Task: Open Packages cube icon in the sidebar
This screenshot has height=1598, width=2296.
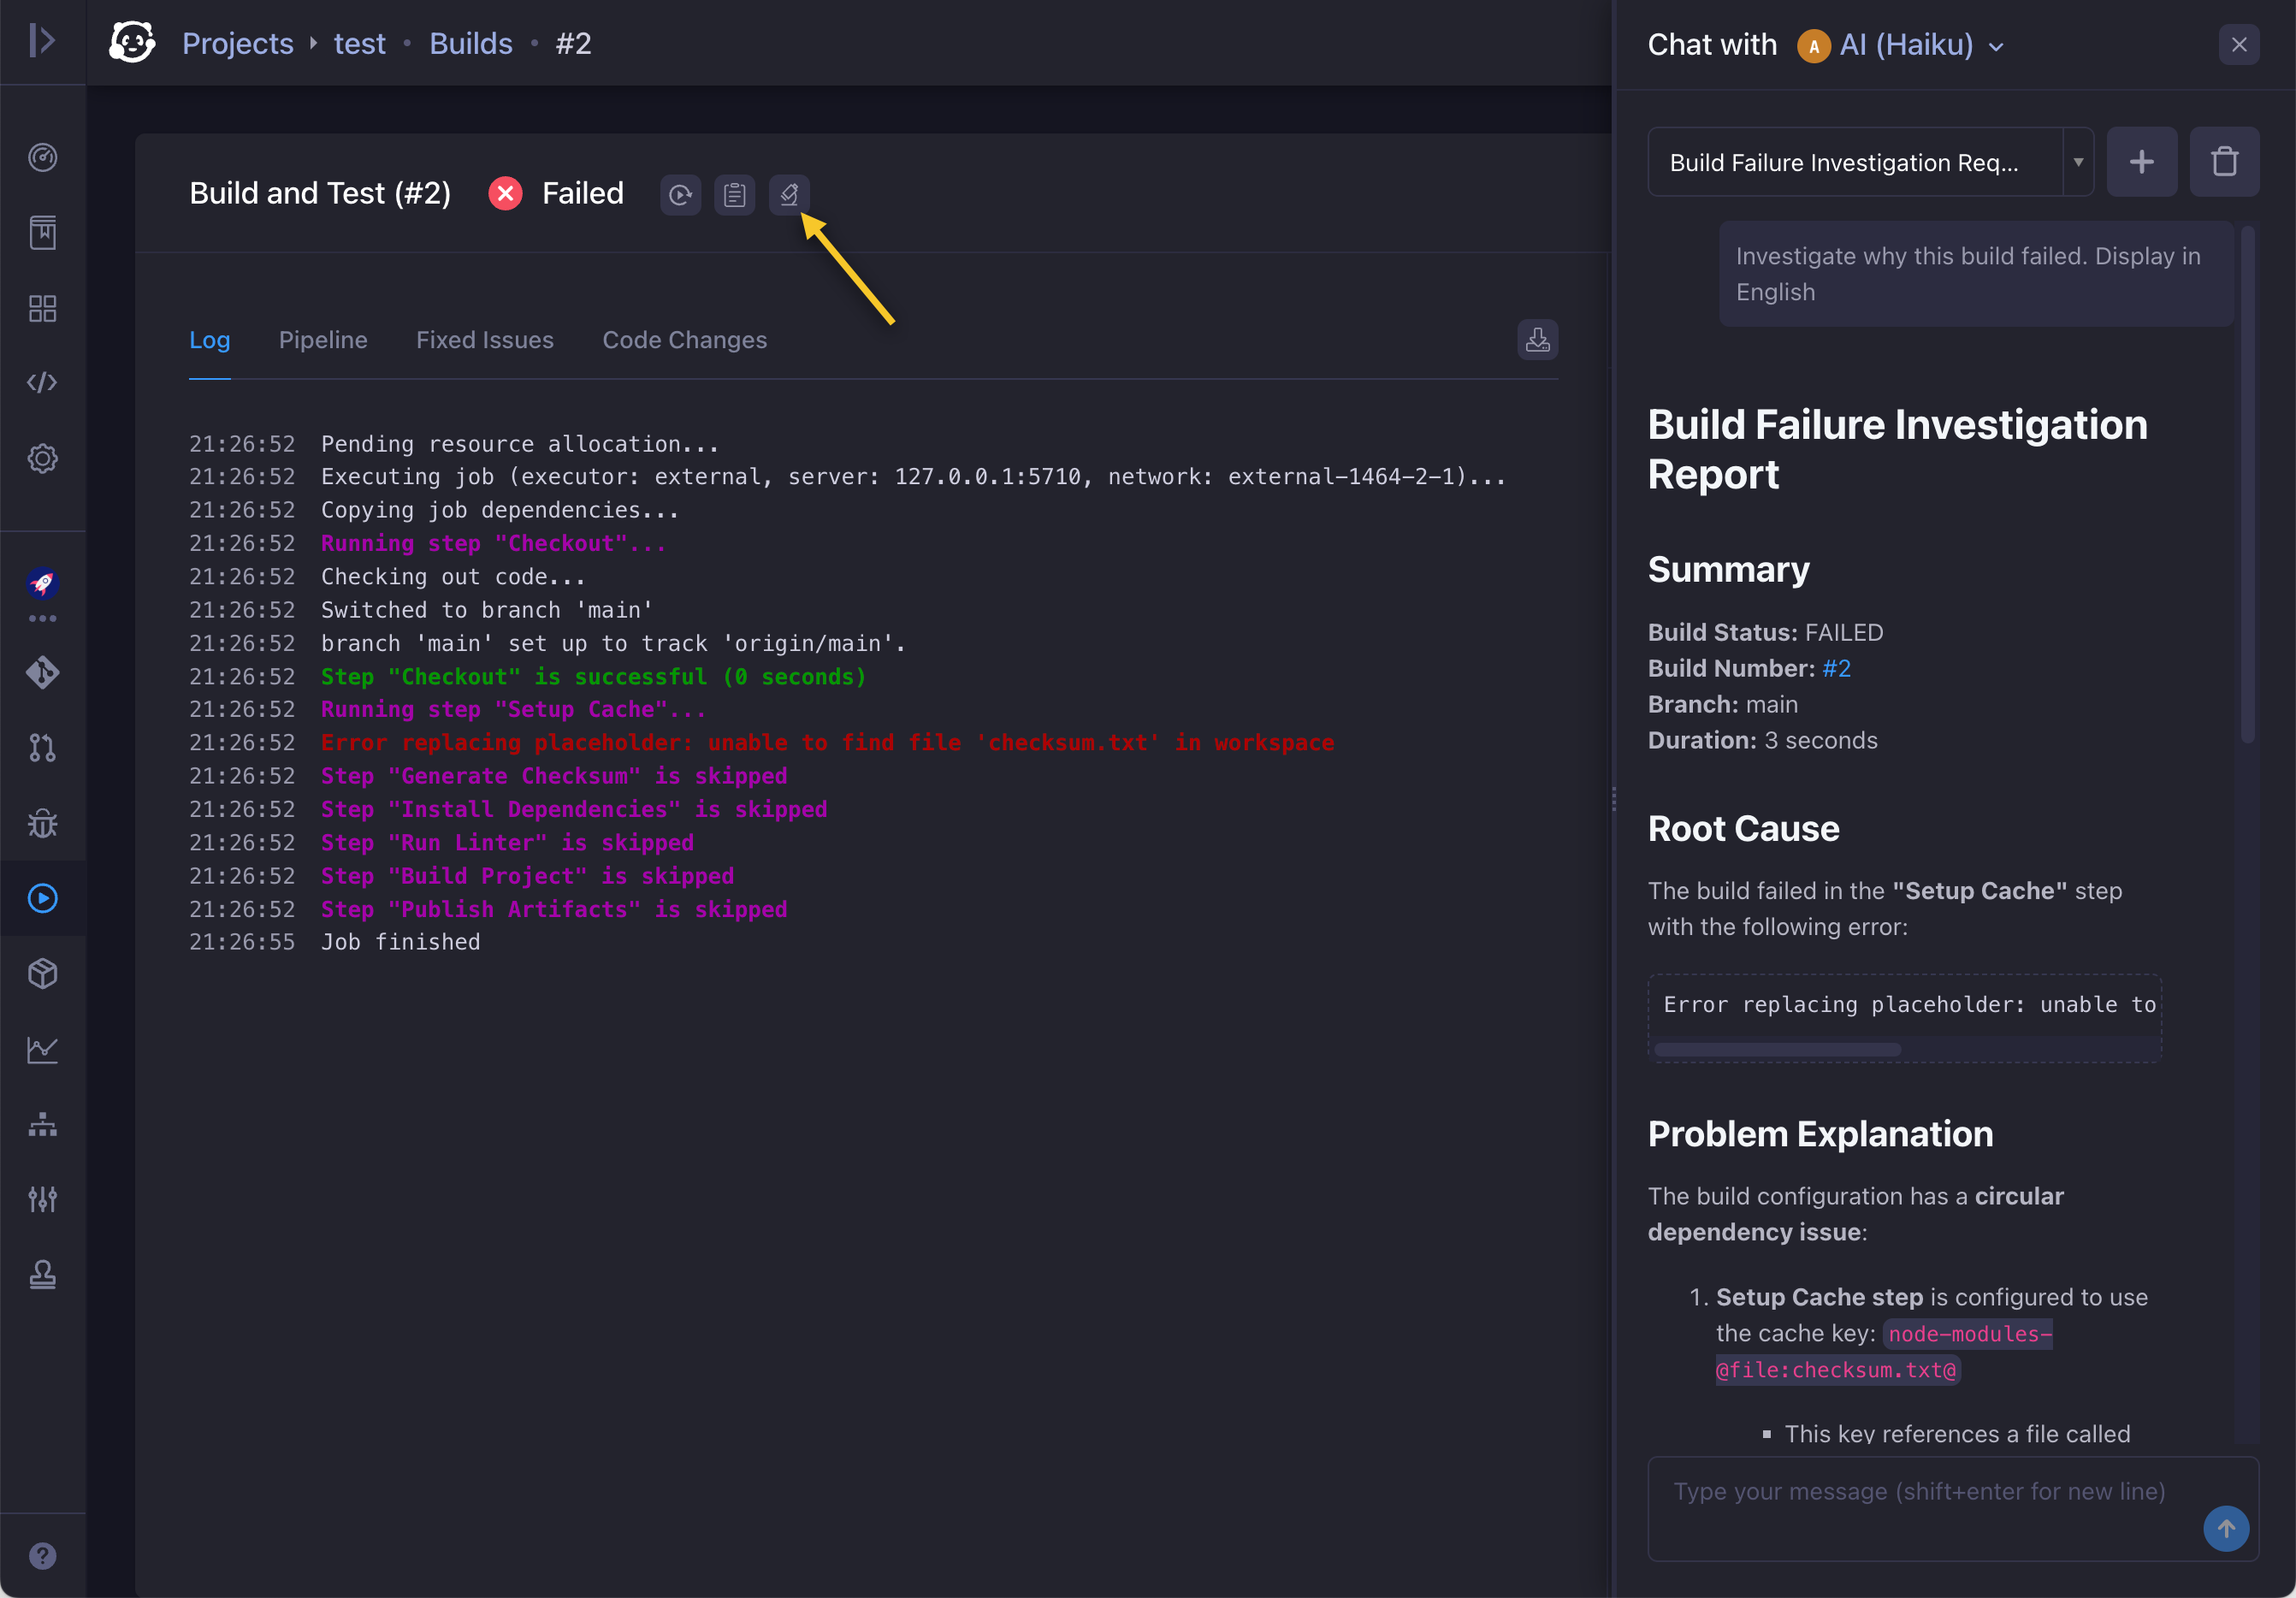Action: (x=42, y=973)
